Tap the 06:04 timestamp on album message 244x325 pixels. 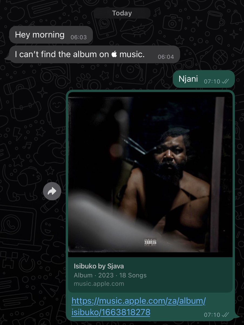pyautogui.click(x=166, y=57)
